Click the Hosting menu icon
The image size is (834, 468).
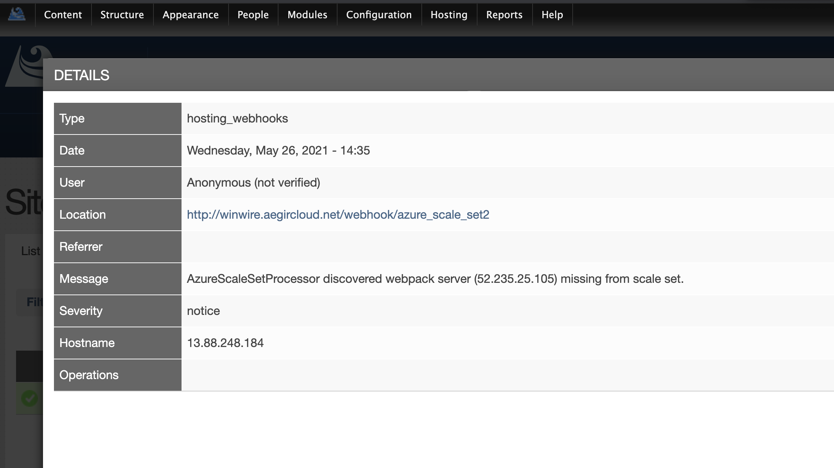tap(448, 14)
